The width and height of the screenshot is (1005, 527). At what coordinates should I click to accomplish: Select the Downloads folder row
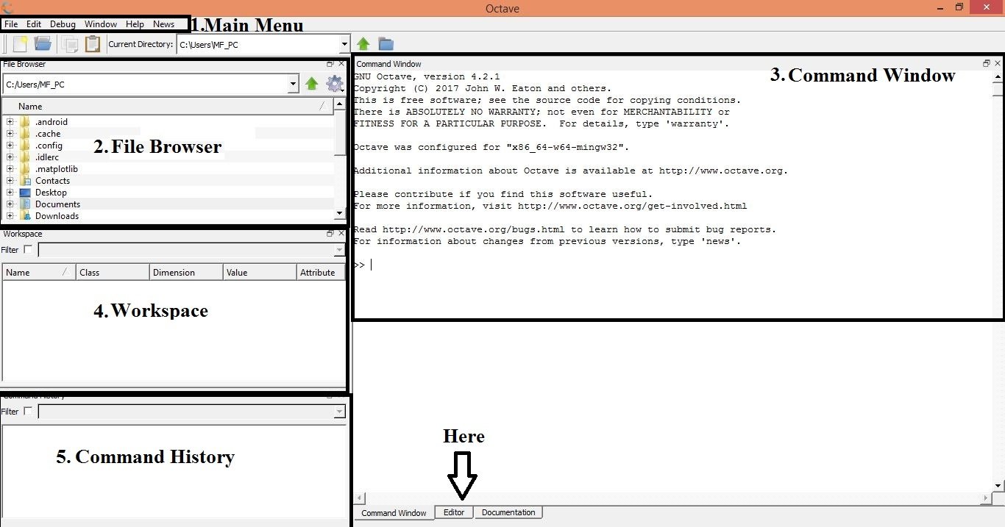[168, 216]
